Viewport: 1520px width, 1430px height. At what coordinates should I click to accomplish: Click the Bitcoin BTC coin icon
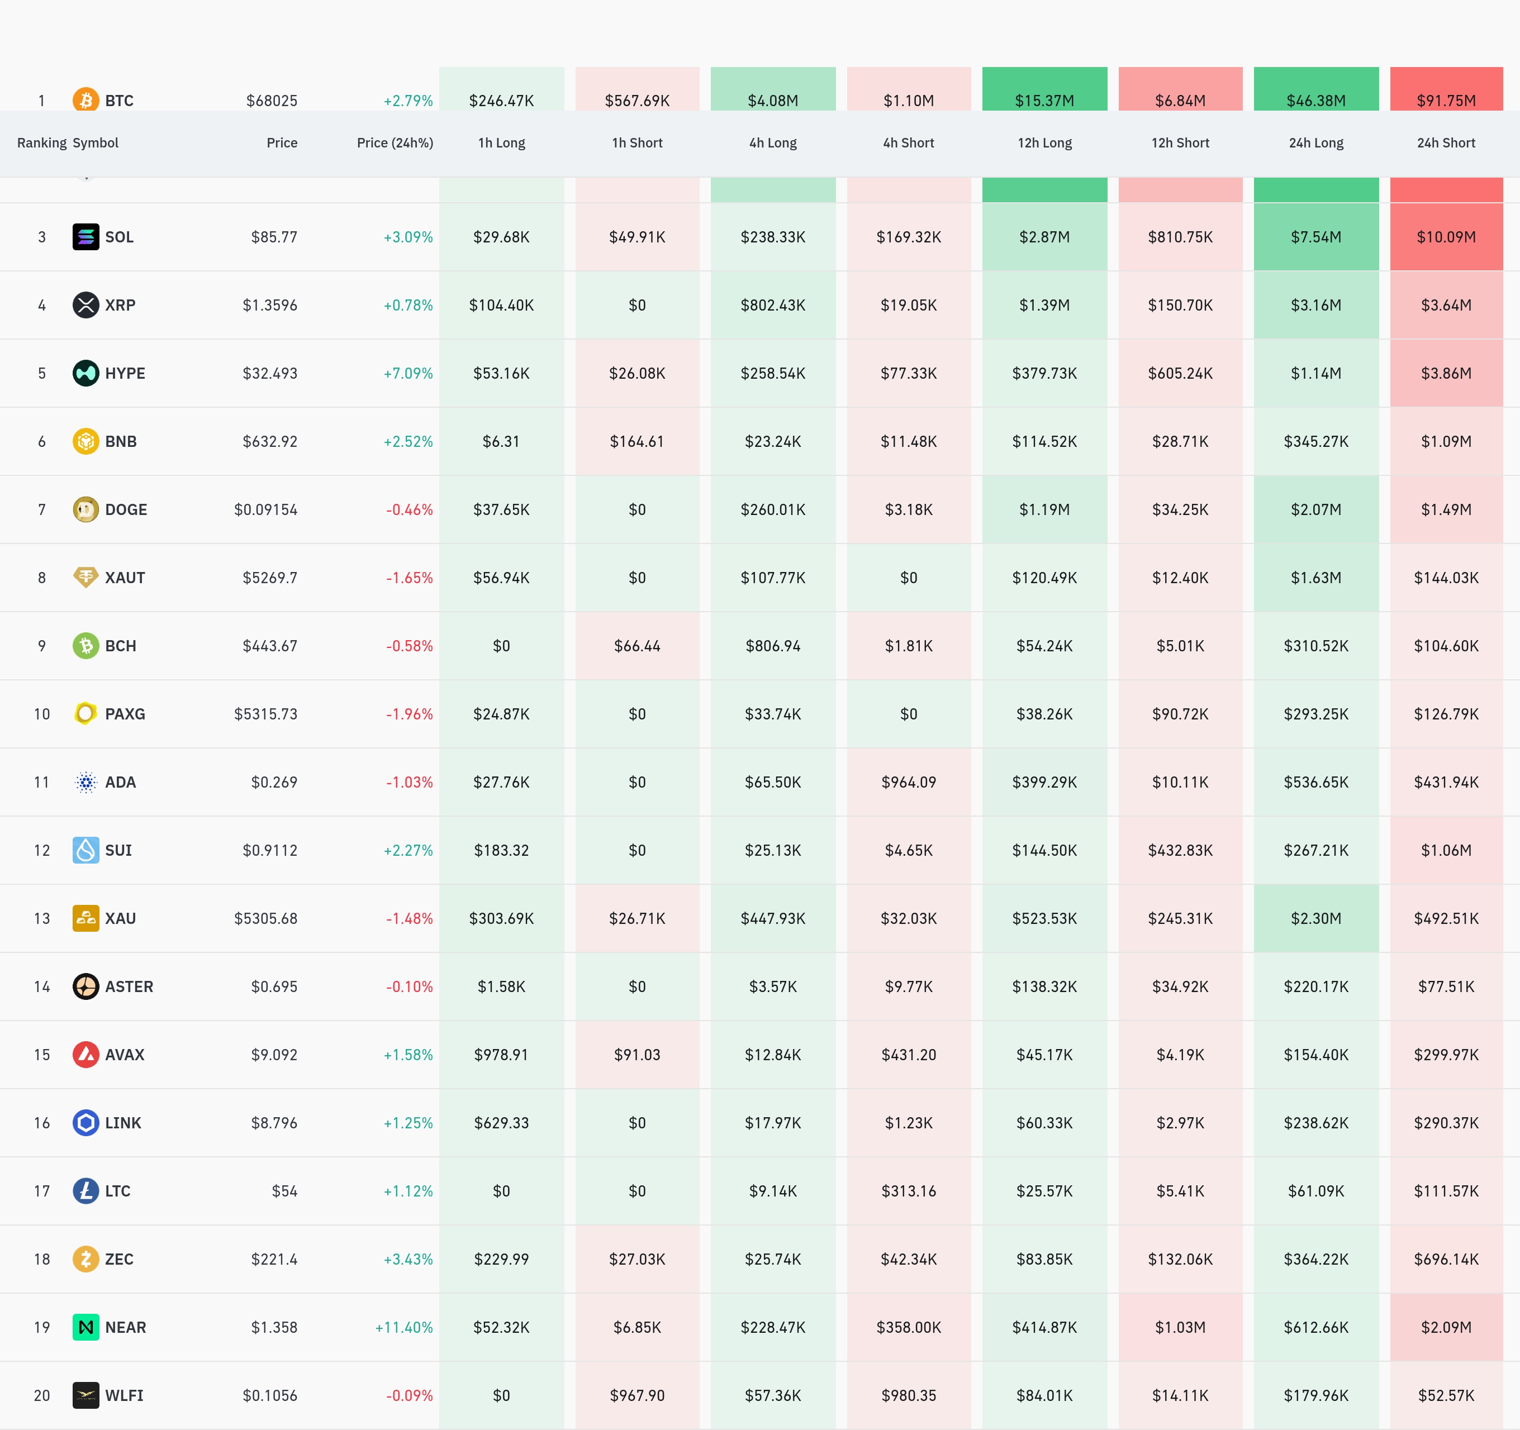coord(85,100)
